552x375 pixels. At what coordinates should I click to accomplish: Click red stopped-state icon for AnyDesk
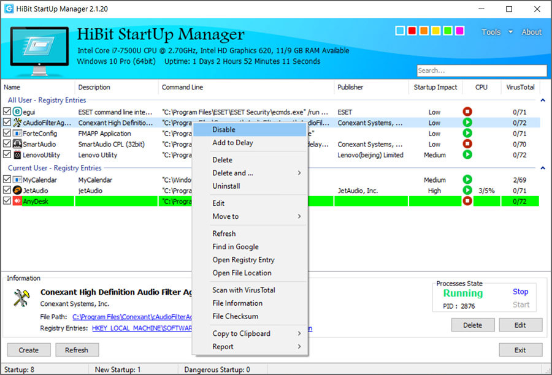[x=467, y=201]
